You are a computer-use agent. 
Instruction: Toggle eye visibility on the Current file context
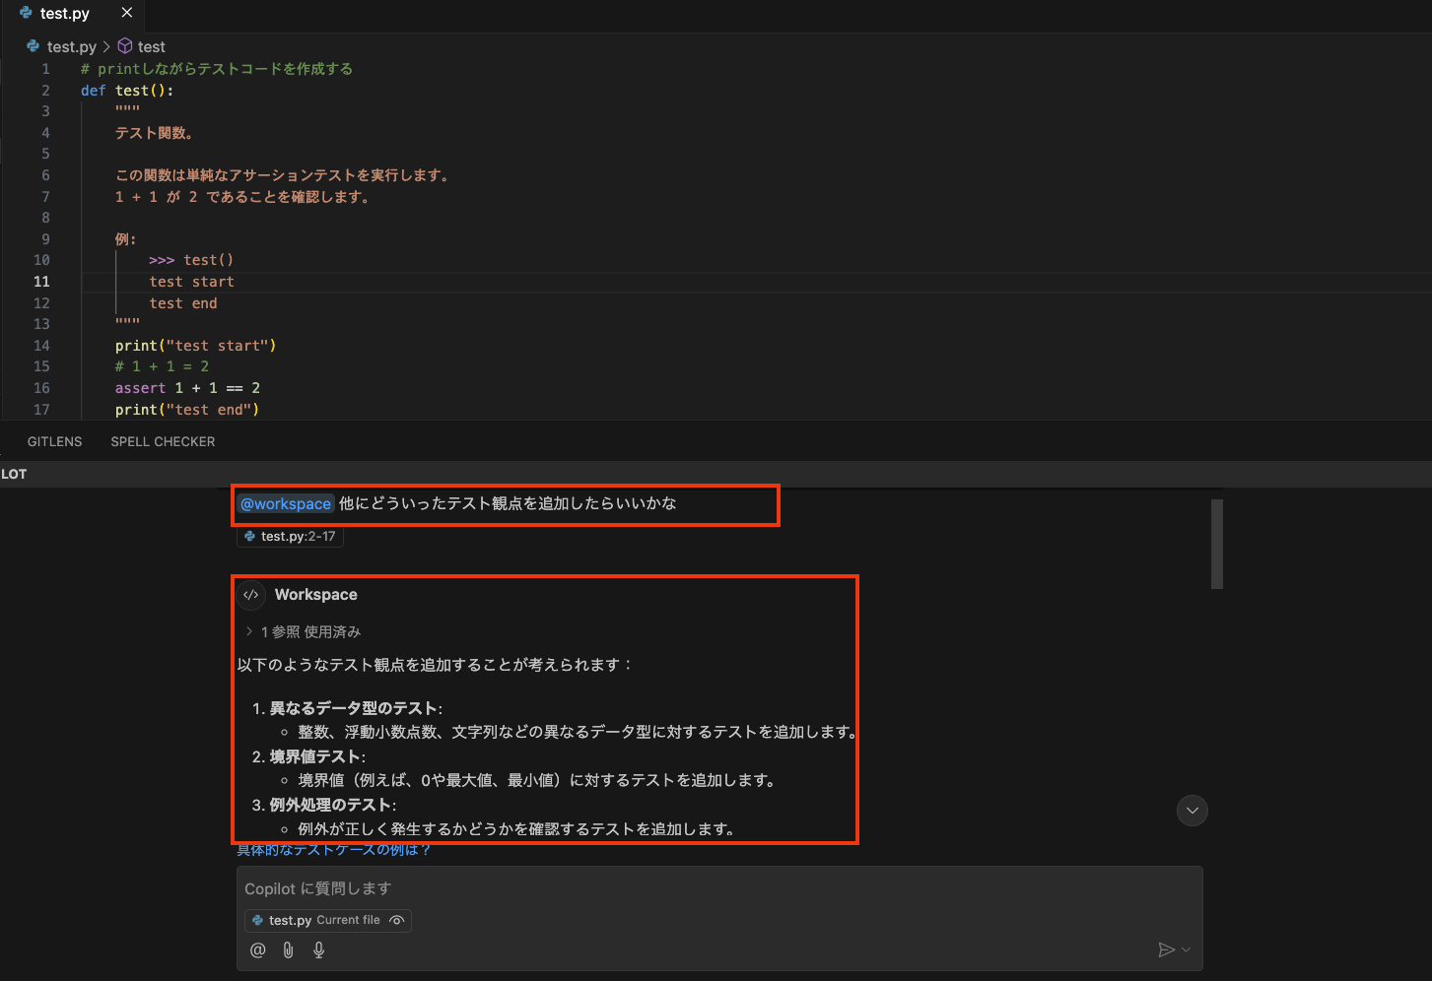point(396,919)
